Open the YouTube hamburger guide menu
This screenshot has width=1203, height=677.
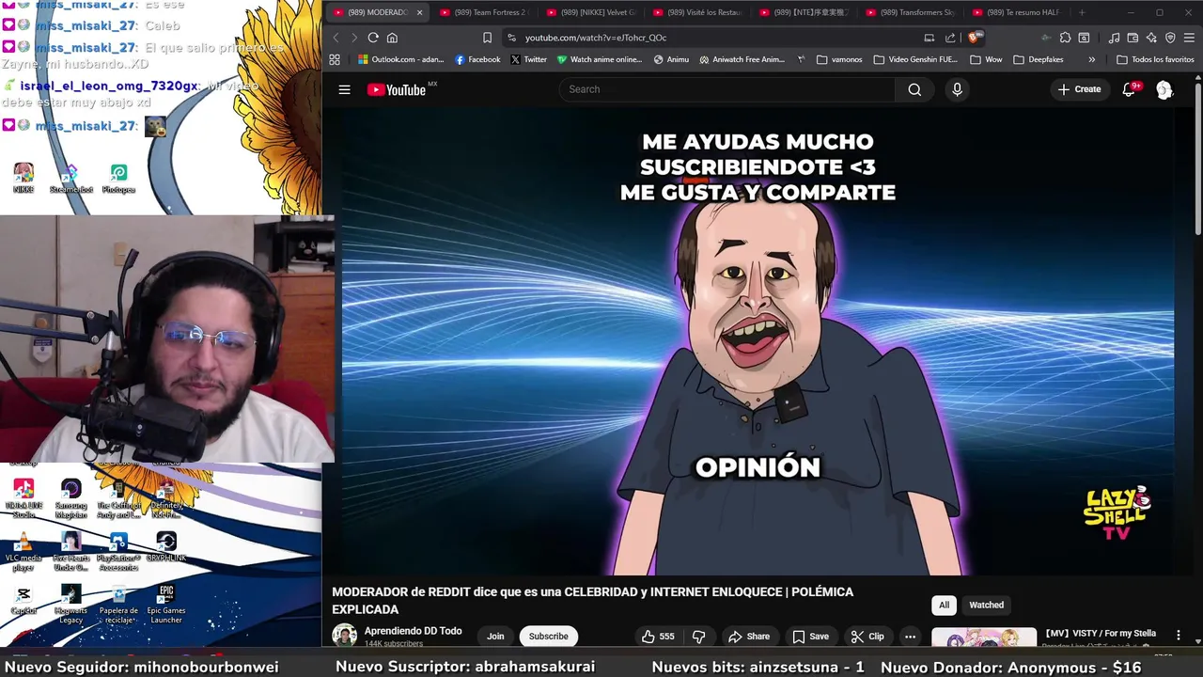pos(344,89)
